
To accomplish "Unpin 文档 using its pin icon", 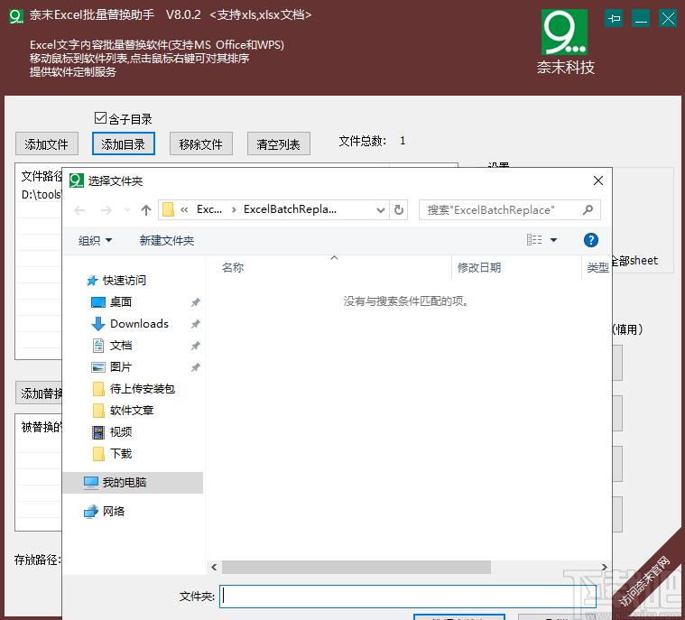I will [195, 346].
